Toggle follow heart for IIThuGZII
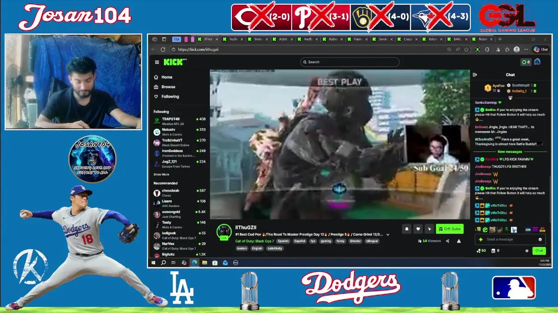The width and height of the screenshot is (558, 313). tap(418, 229)
